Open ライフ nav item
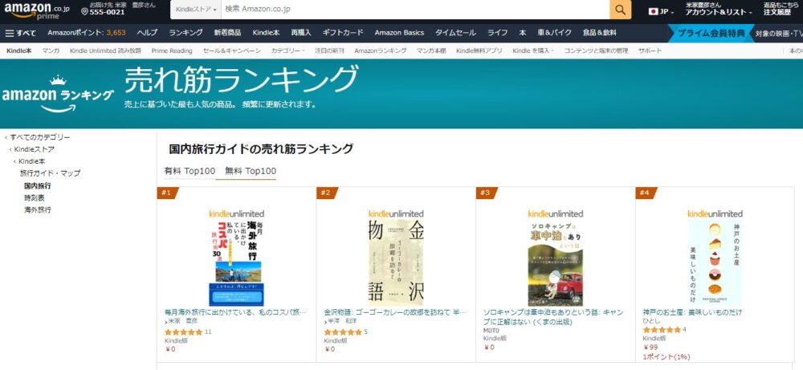Screen dimensions: 803x370 click(x=498, y=33)
